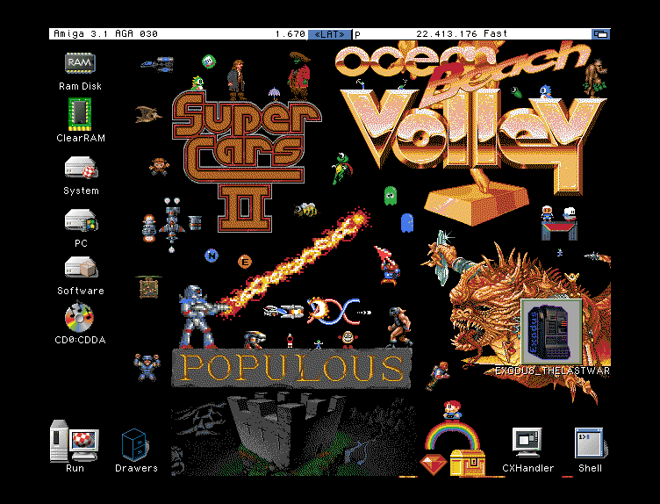Select the CXHandler monitor icon
The width and height of the screenshot is (660, 504).
tap(527, 443)
